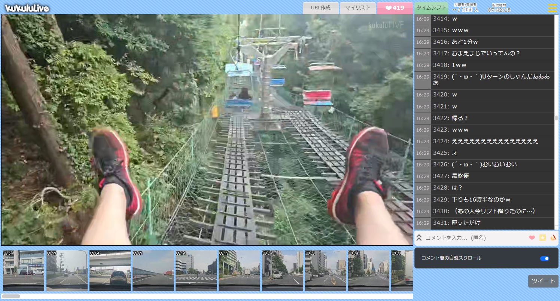The width and height of the screenshot is (560, 301).
Task: Open the paint palette drawing icon
Action: (553, 237)
